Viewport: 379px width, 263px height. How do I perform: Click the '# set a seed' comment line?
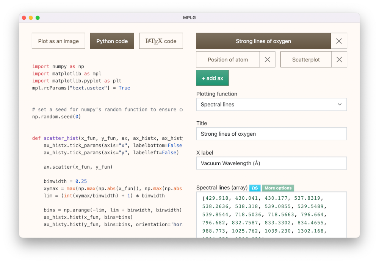click(107, 110)
